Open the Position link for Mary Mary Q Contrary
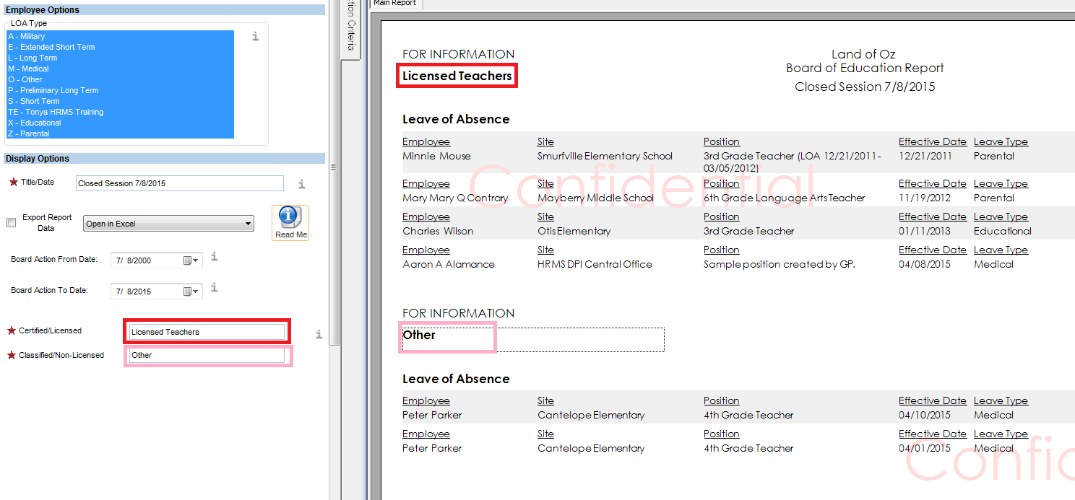The image size is (1075, 500). pyautogui.click(x=722, y=183)
